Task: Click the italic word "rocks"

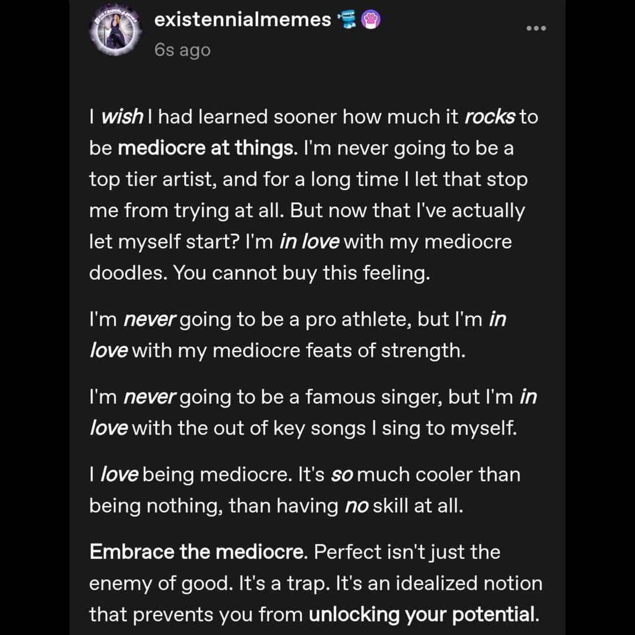Action: point(489,117)
